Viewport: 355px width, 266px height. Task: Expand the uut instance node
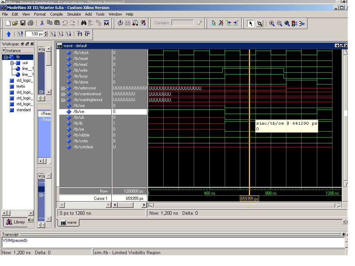tap(12, 63)
